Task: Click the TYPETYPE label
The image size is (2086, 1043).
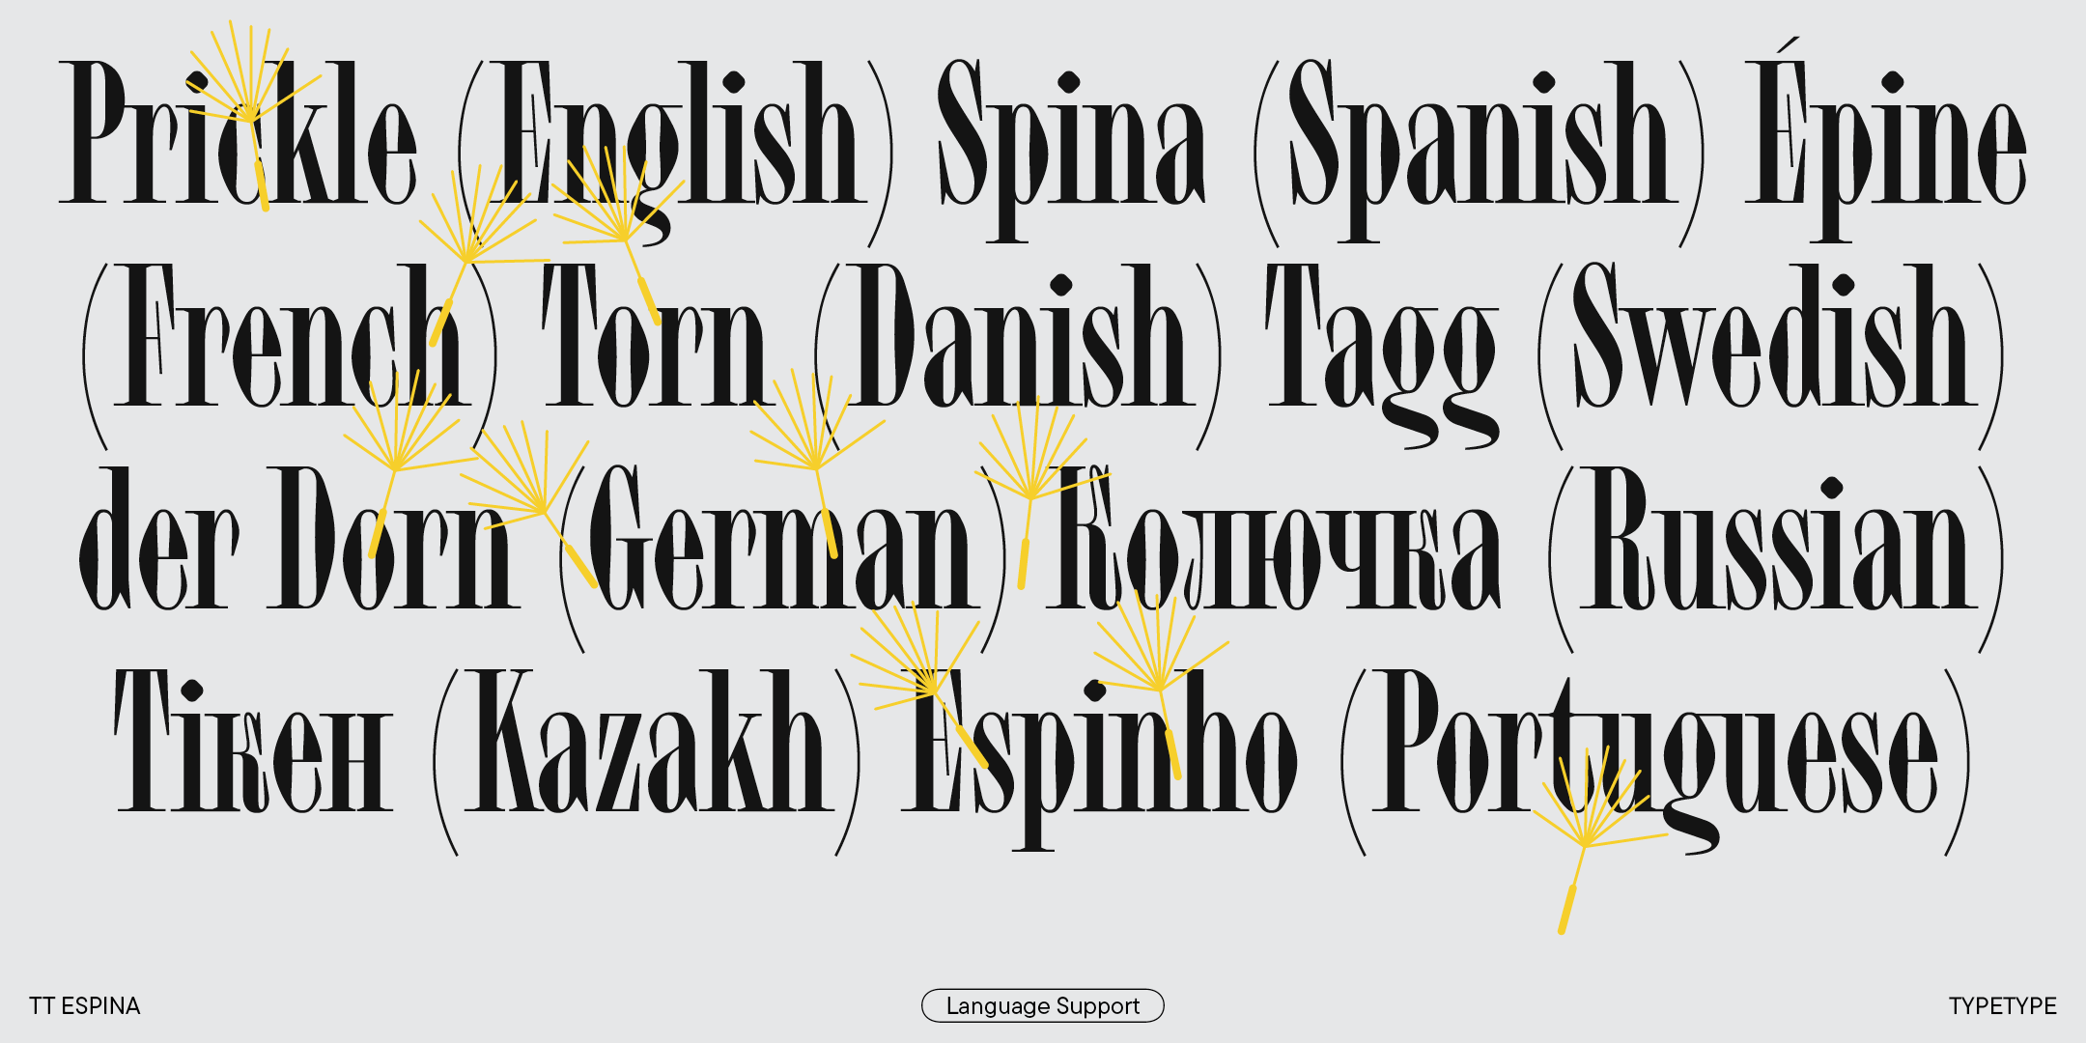Action: point(2002,1005)
